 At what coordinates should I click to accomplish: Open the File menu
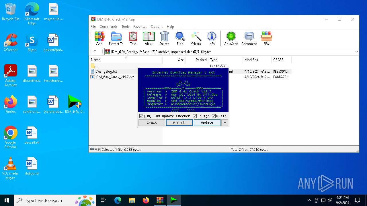[93, 27]
